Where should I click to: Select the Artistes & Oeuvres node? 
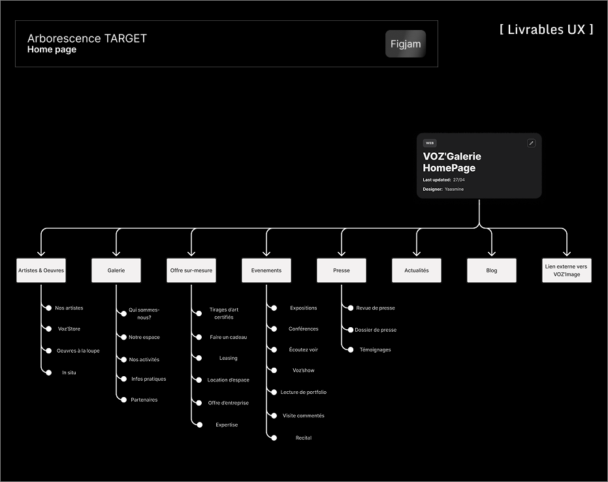(41, 270)
